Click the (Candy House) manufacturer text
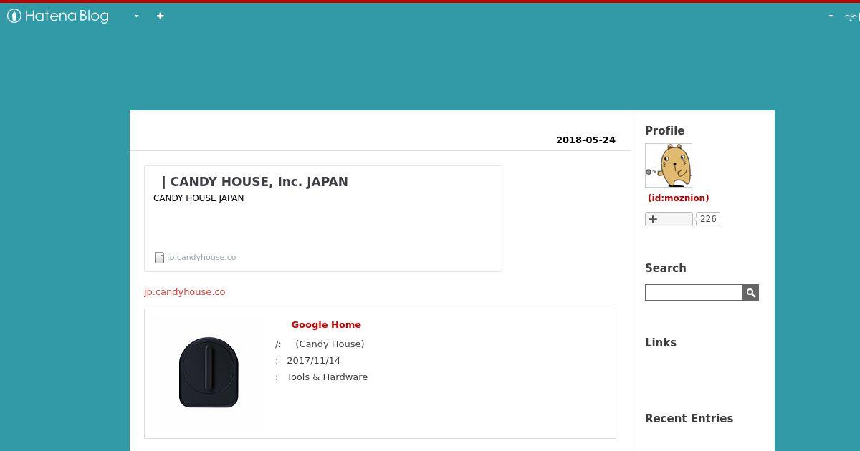 click(x=330, y=344)
